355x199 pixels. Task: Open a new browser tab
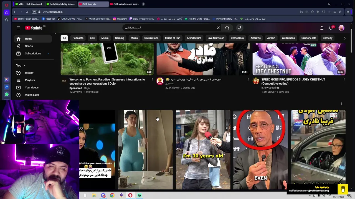click(143, 4)
